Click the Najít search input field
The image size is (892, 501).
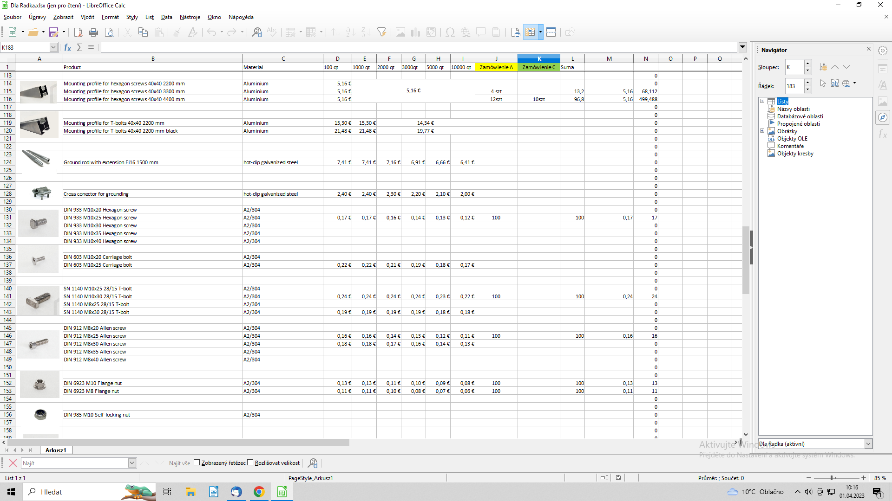[x=74, y=463]
